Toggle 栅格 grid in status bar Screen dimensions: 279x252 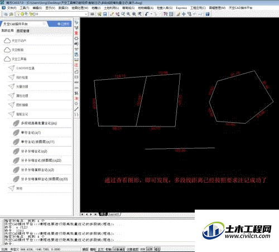coord(93,249)
